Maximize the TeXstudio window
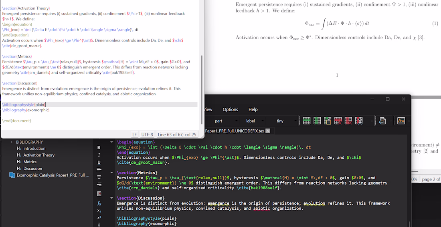 [x=388, y=99]
